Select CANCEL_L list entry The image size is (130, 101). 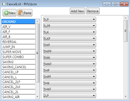pos(18,77)
